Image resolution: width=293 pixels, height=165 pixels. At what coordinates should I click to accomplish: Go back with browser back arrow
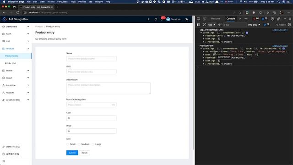[4, 12]
